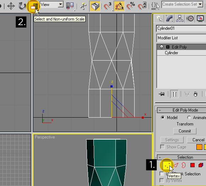This screenshot has height=186, width=206.
Task: Toggle Spinner Snap
Action: [142, 6]
